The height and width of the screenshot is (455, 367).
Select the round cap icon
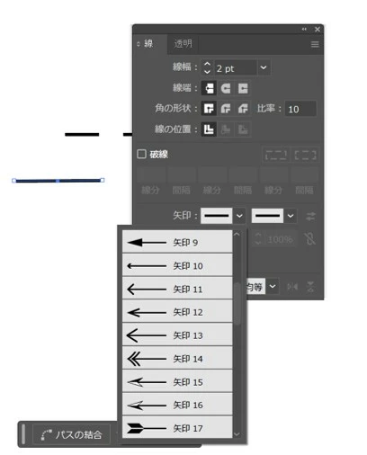[x=226, y=88]
